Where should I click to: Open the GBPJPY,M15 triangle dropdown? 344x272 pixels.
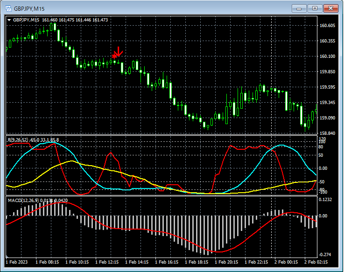pos(9,20)
